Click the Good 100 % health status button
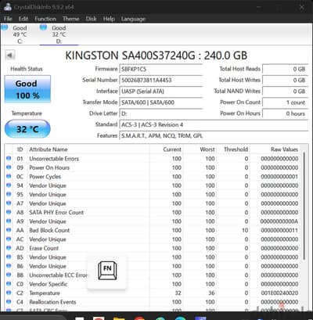313x320 pixels. click(x=27, y=89)
